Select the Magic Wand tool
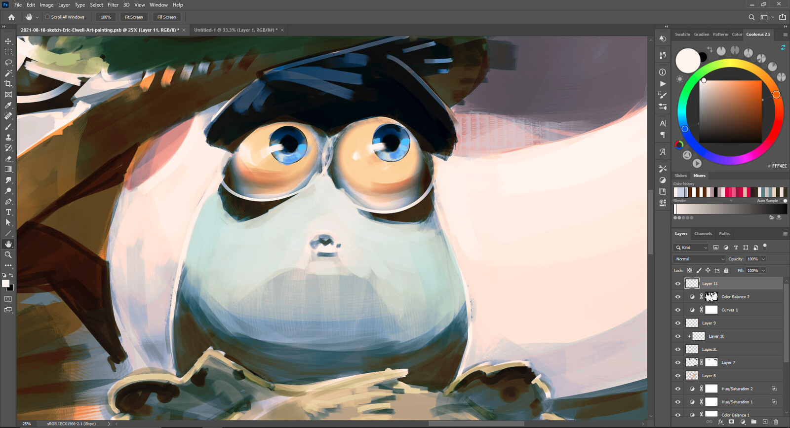The height and width of the screenshot is (428, 790). click(8, 73)
